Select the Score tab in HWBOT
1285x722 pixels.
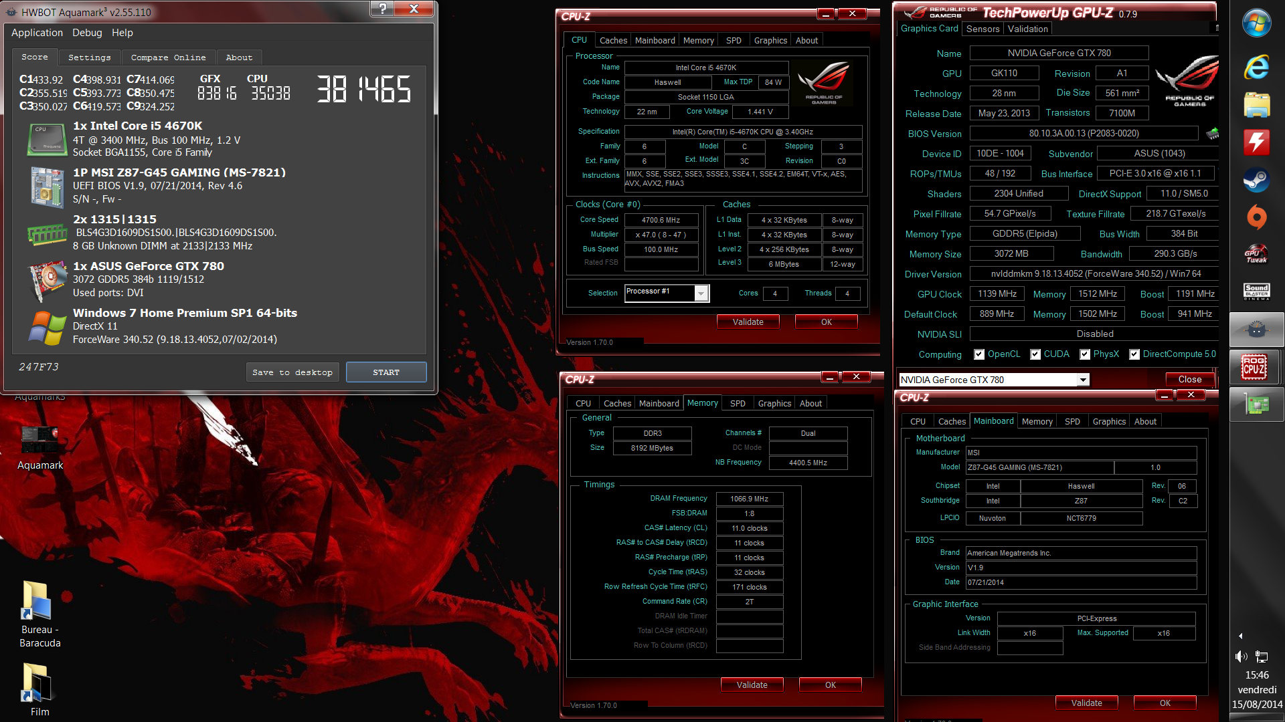(35, 57)
